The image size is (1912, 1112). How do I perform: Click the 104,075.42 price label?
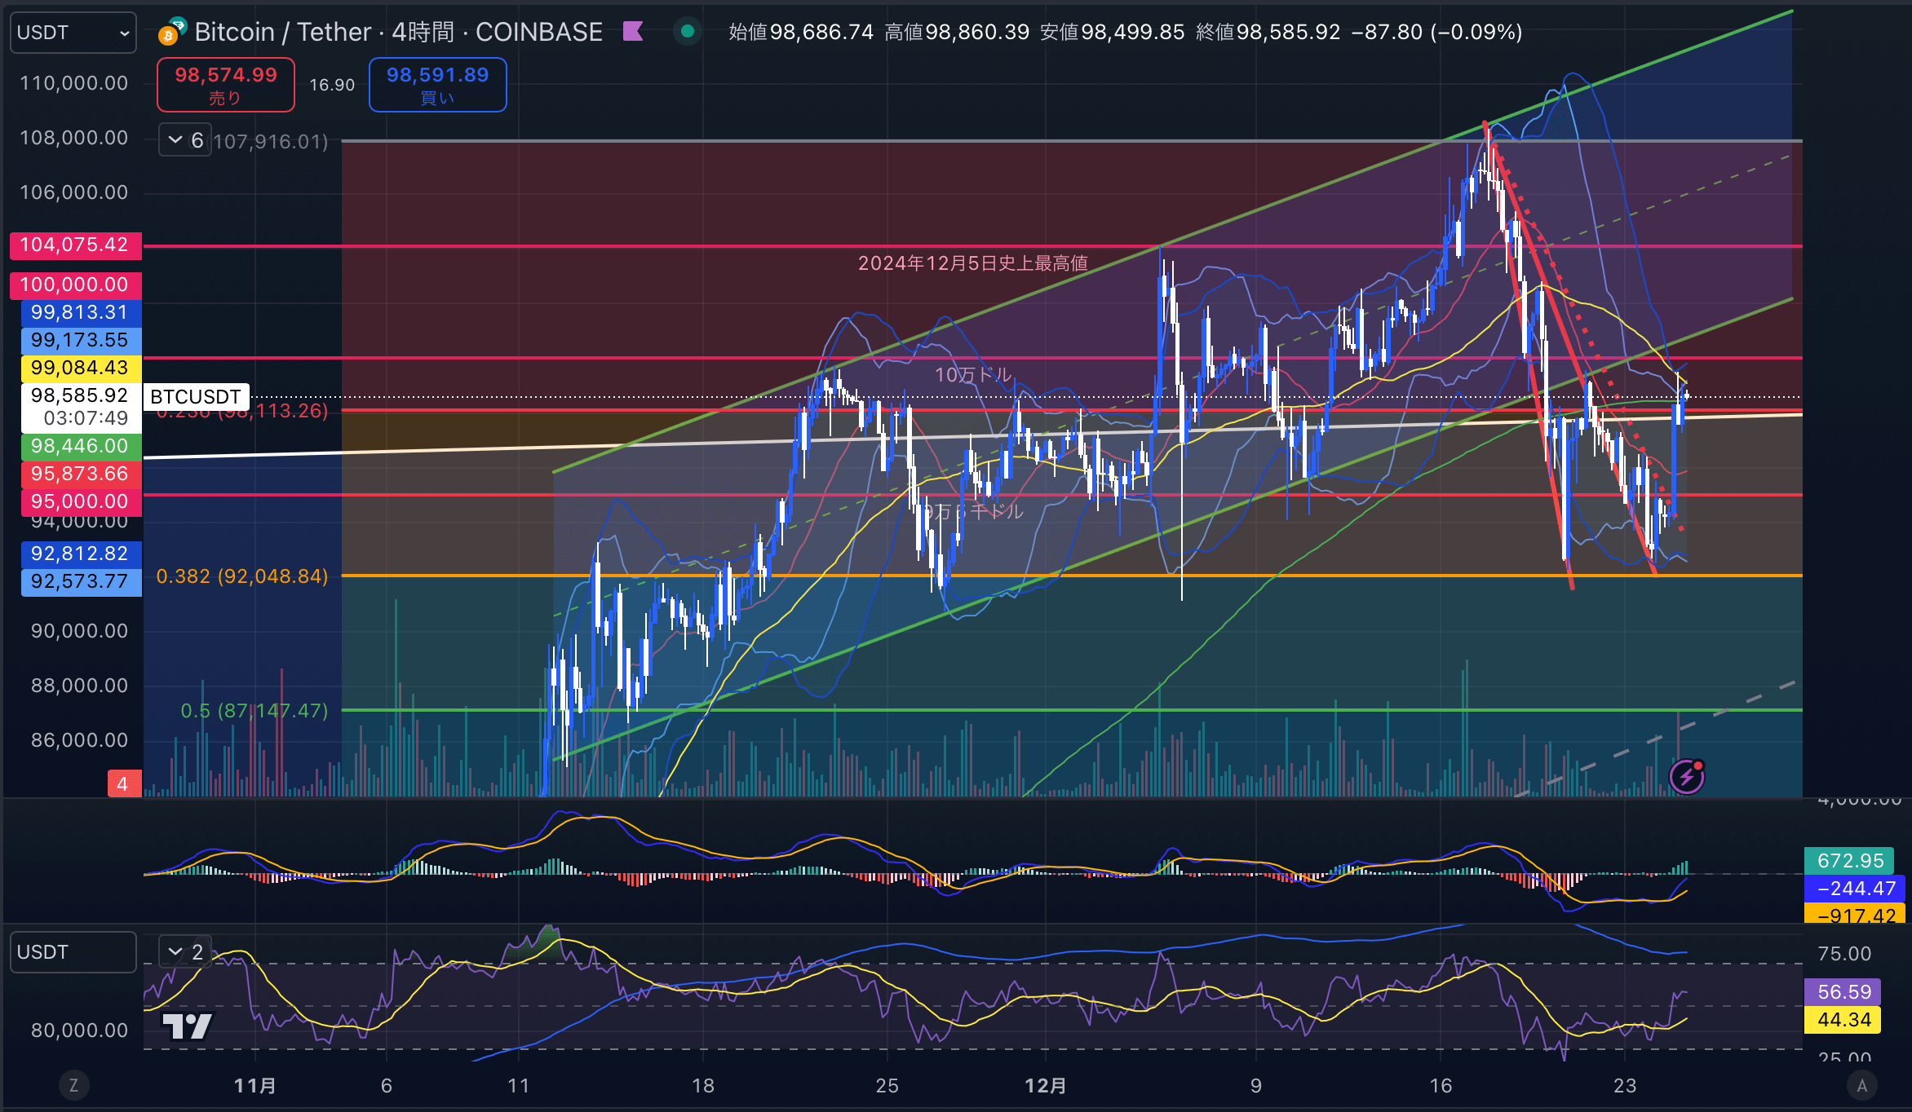(75, 245)
